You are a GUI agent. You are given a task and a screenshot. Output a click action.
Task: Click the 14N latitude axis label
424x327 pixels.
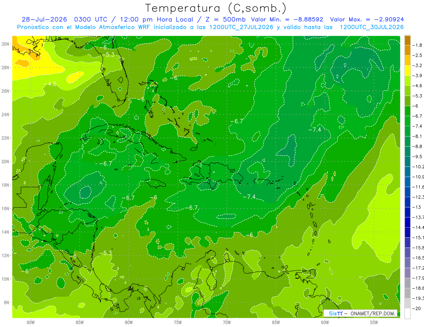[6, 232]
